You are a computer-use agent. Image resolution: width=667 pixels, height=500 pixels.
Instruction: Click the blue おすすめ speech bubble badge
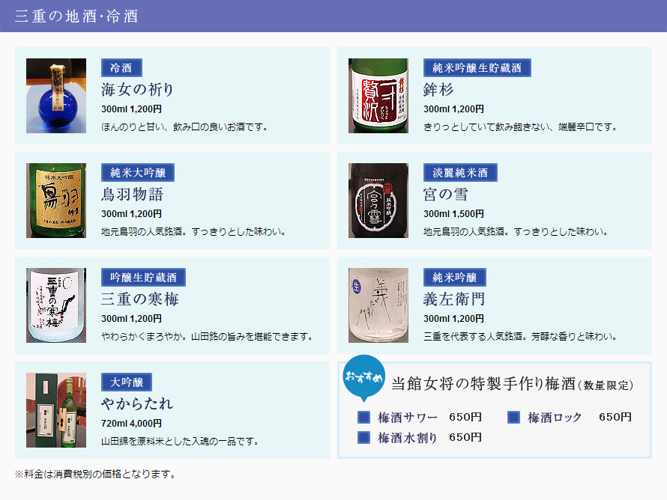363,376
